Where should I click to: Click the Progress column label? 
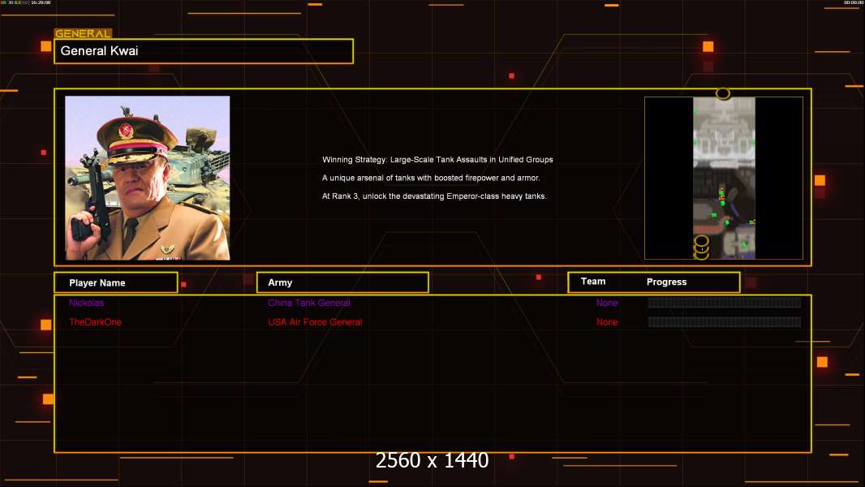[666, 282]
